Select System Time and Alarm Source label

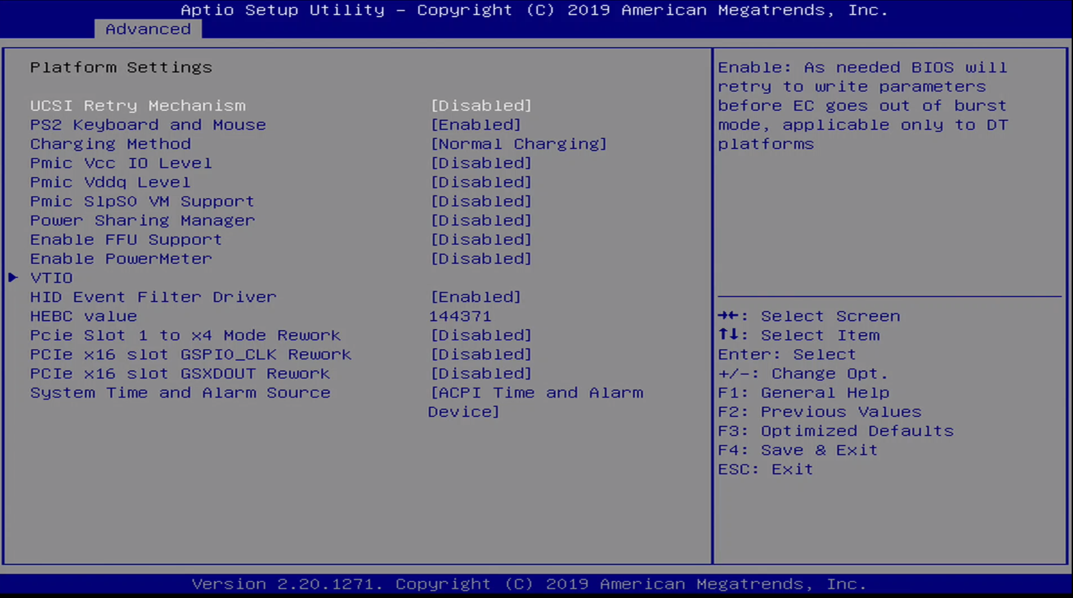180,392
